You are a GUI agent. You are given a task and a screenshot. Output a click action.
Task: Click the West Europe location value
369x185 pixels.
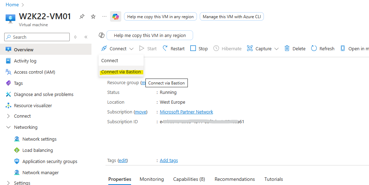pyautogui.click(x=172, y=102)
